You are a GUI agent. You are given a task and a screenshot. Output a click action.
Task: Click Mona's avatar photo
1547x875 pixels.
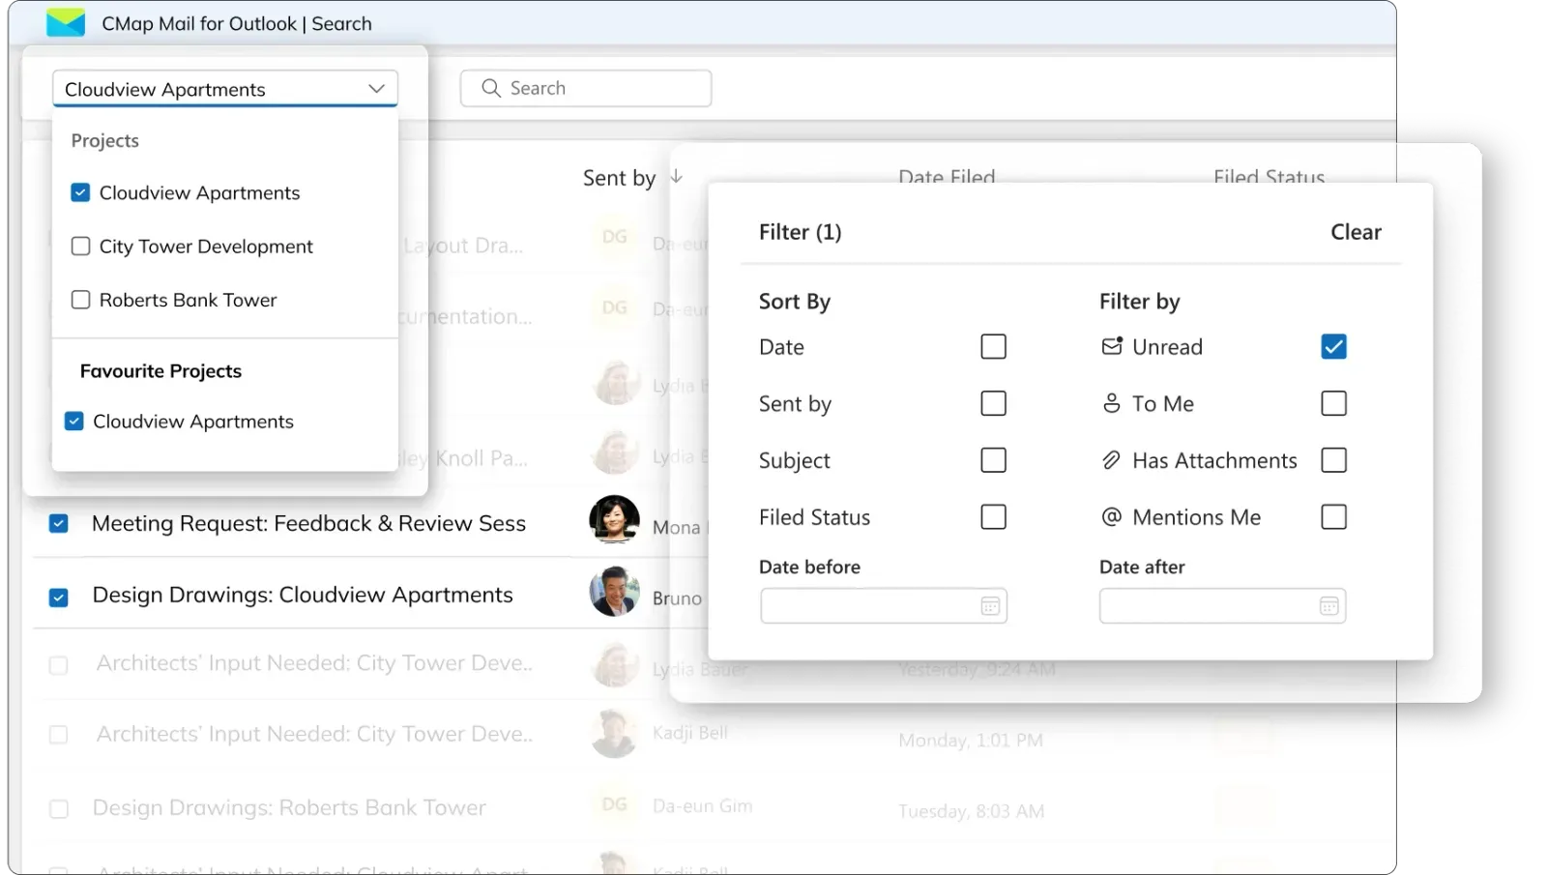(x=614, y=520)
